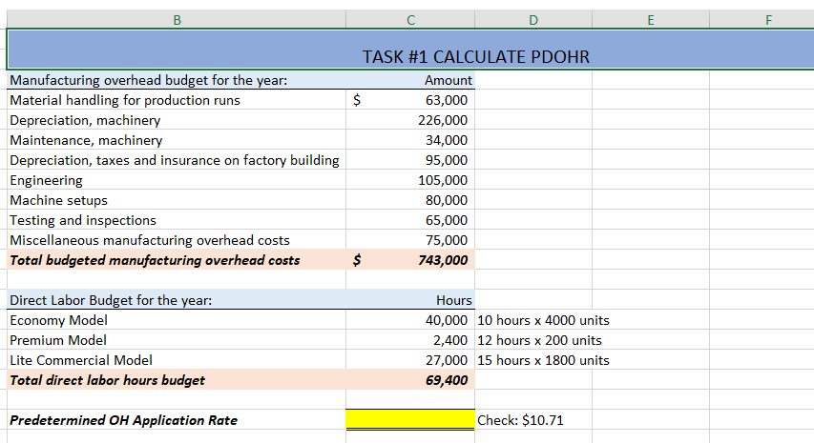
Task: Select column F header
Action: tap(762, 20)
